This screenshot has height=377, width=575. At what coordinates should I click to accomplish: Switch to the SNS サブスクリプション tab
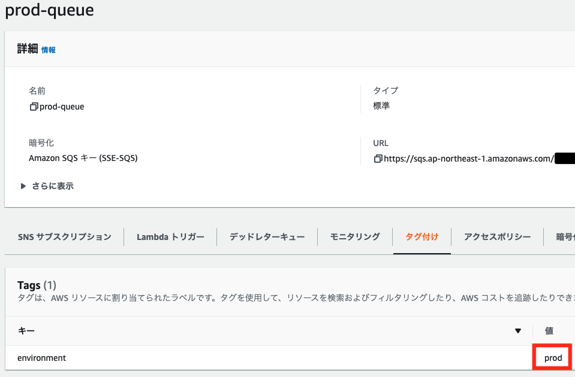click(64, 236)
